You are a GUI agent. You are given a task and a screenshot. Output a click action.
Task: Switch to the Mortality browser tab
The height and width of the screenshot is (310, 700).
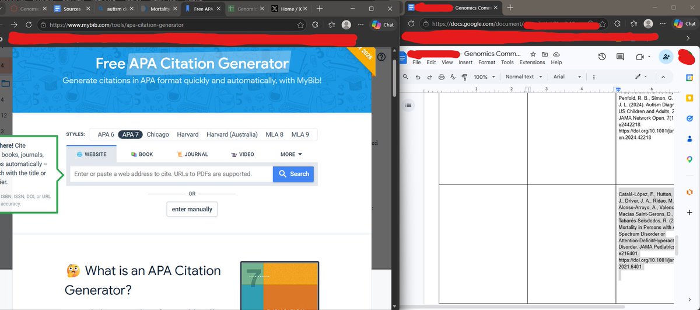(x=159, y=9)
